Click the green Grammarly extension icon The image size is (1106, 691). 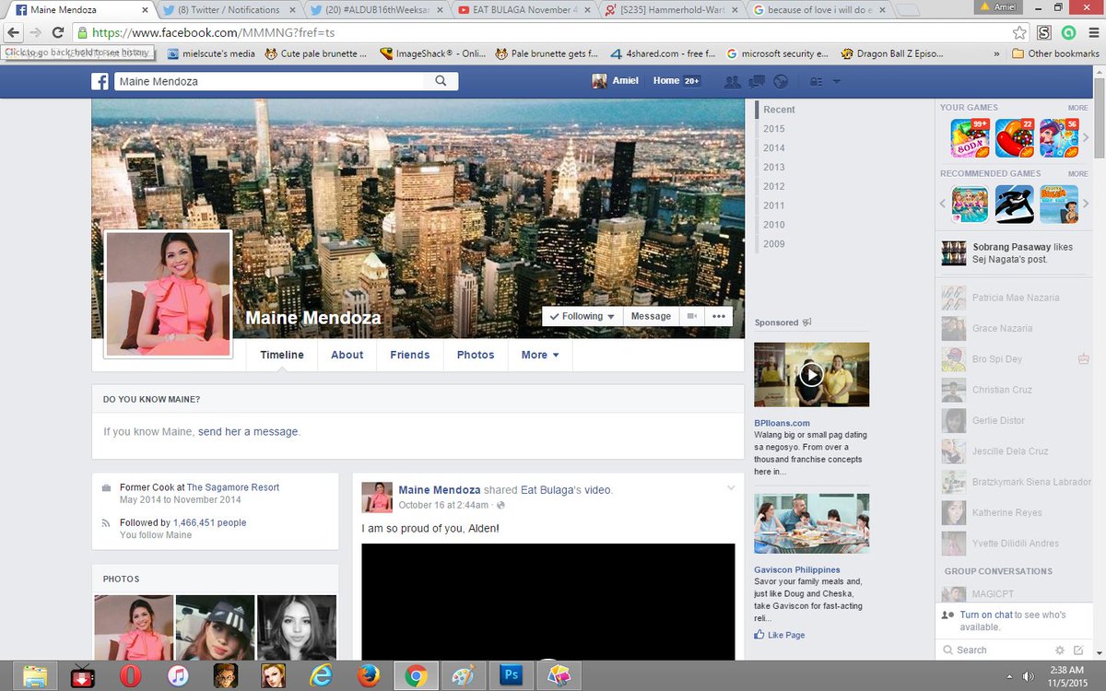click(1068, 32)
